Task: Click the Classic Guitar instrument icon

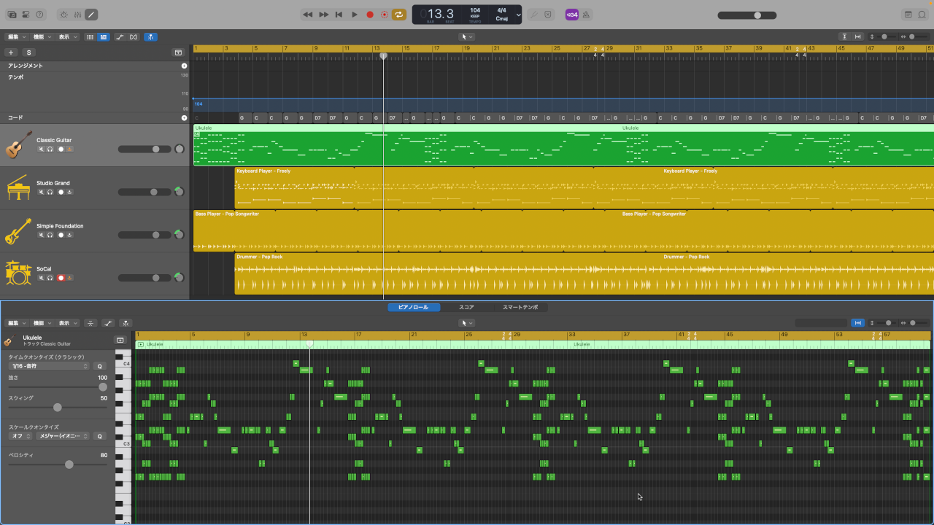Action: pos(19,144)
